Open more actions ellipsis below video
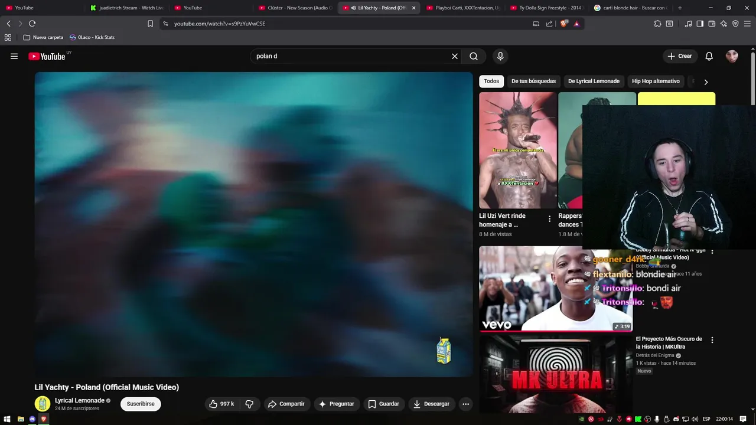Viewport: 756px width, 425px height. point(465,404)
